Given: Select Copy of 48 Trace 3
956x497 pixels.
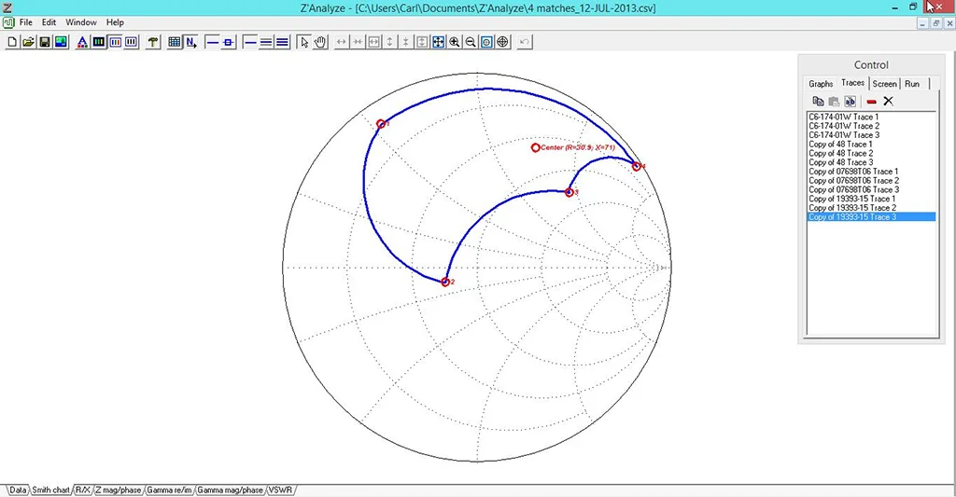Looking at the screenshot, I should pyautogui.click(x=871, y=162).
